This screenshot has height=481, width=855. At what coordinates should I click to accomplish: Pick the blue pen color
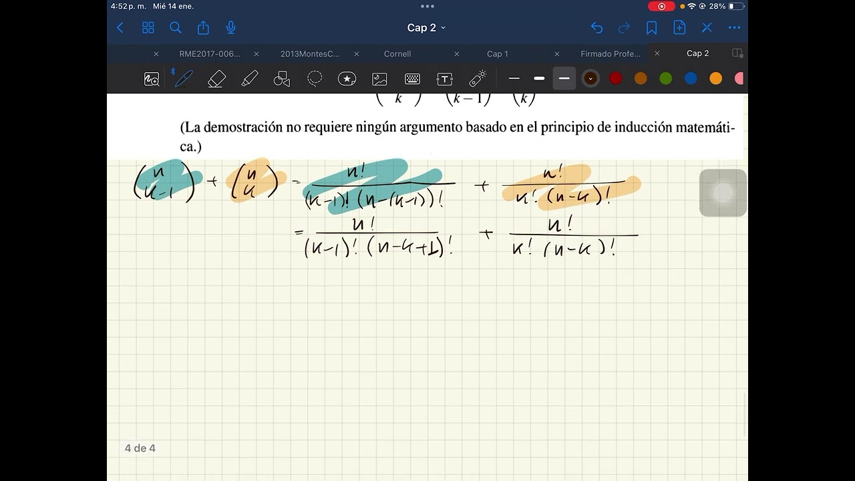691,79
